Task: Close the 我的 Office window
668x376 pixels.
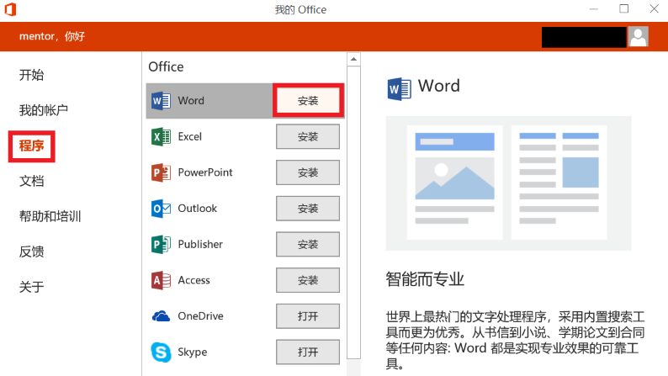Action: click(x=654, y=9)
